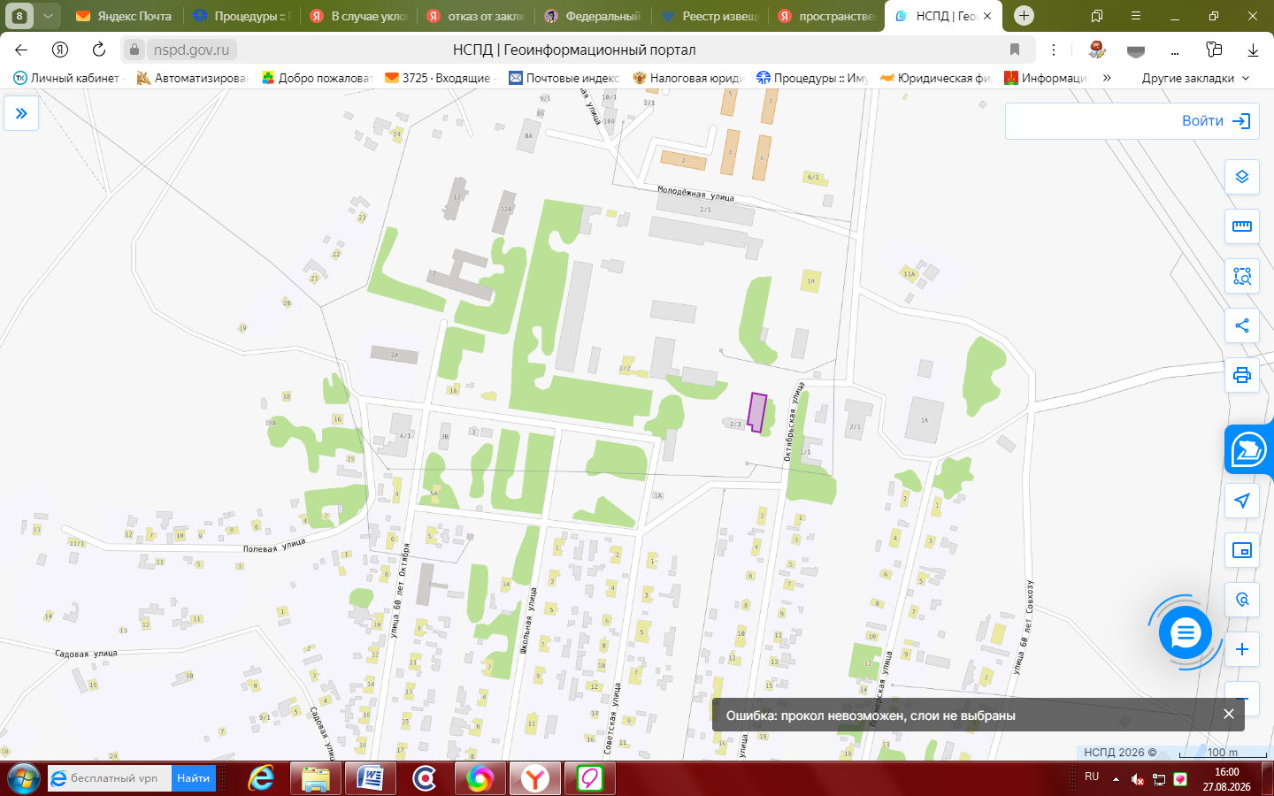Locate my position with the navigation arrow
The image size is (1274, 796).
point(1242,501)
